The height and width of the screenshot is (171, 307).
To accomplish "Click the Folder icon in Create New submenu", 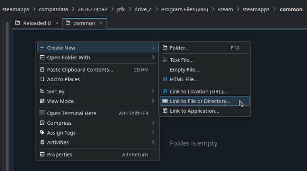I will 165,48.
